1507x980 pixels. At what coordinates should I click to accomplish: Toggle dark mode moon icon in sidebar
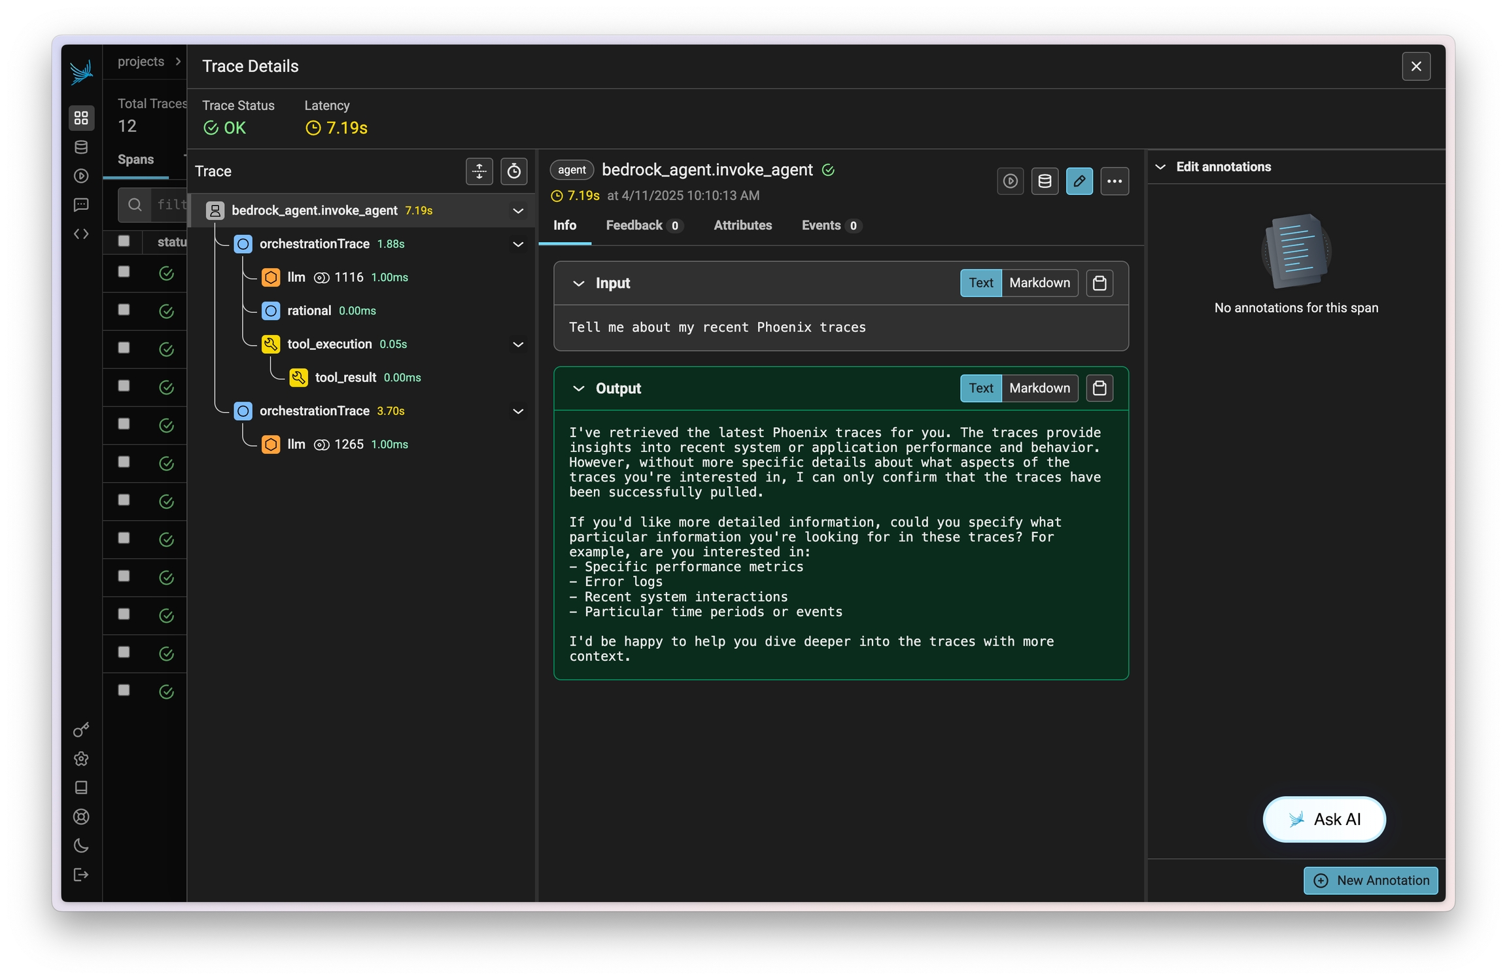pyautogui.click(x=81, y=846)
